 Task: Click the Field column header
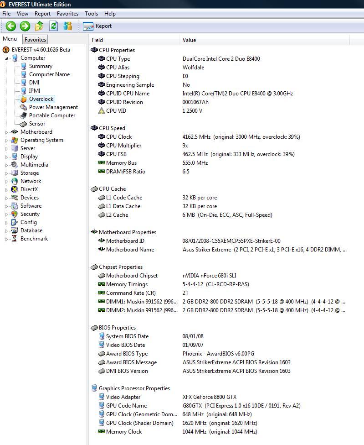[x=133, y=40]
